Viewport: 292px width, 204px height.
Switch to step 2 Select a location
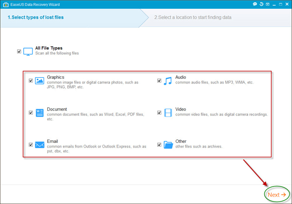(x=193, y=17)
